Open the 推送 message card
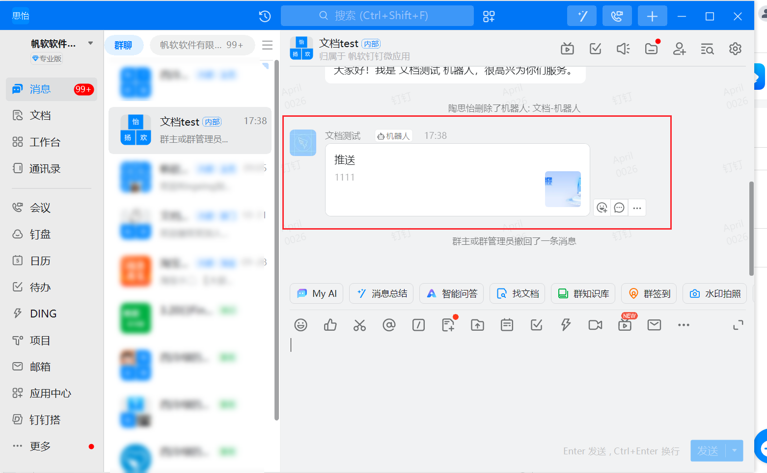Viewport: 767px width, 473px height. [458, 180]
